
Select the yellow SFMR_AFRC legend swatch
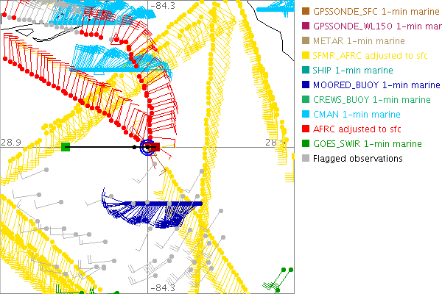[306, 55]
